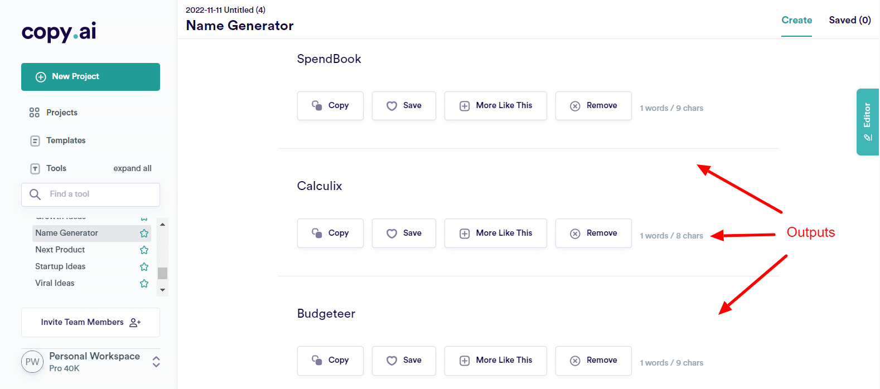The image size is (880, 389).
Task: Click the Tools section icon
Action: coord(35,168)
